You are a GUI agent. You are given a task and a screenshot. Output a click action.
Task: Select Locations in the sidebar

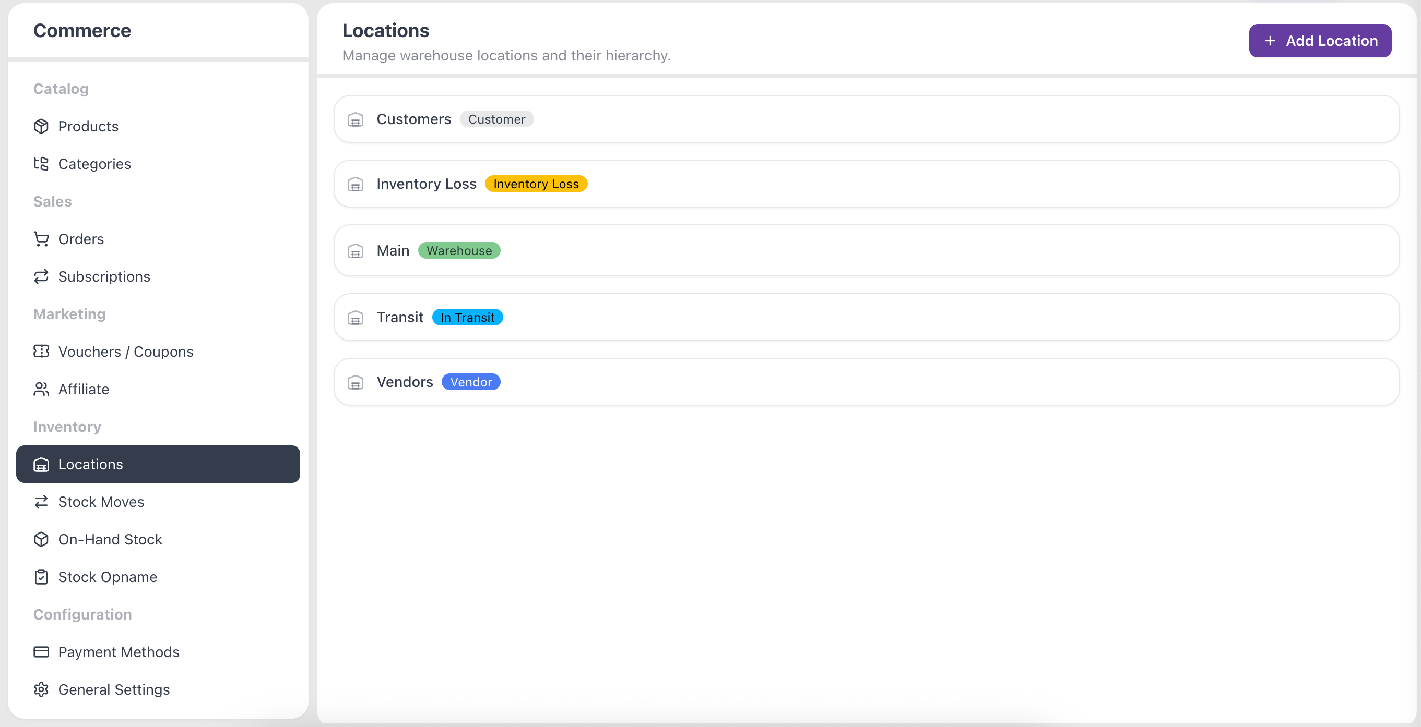[x=158, y=464]
